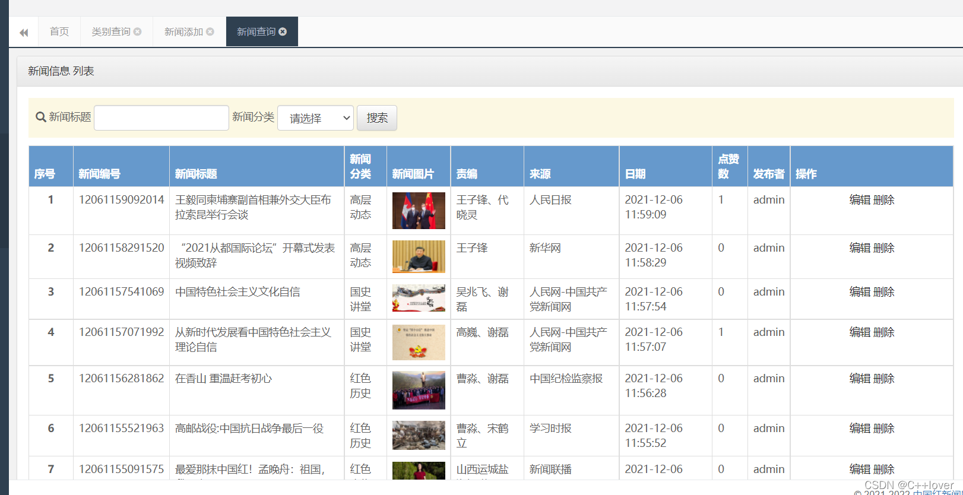Delete the 高邮战役 news row
The height and width of the screenshot is (495, 963).
(884, 429)
